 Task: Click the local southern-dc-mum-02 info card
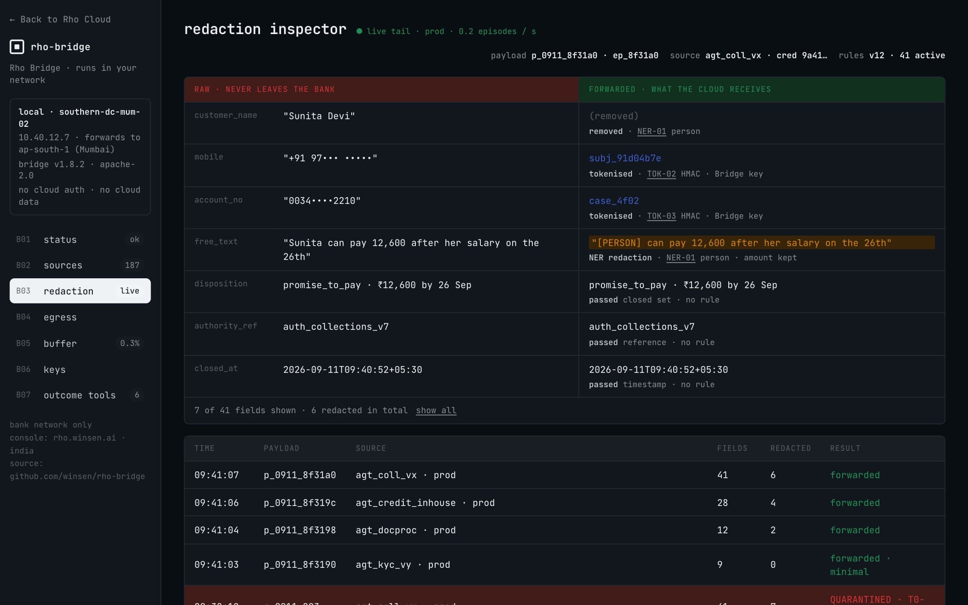click(80, 157)
